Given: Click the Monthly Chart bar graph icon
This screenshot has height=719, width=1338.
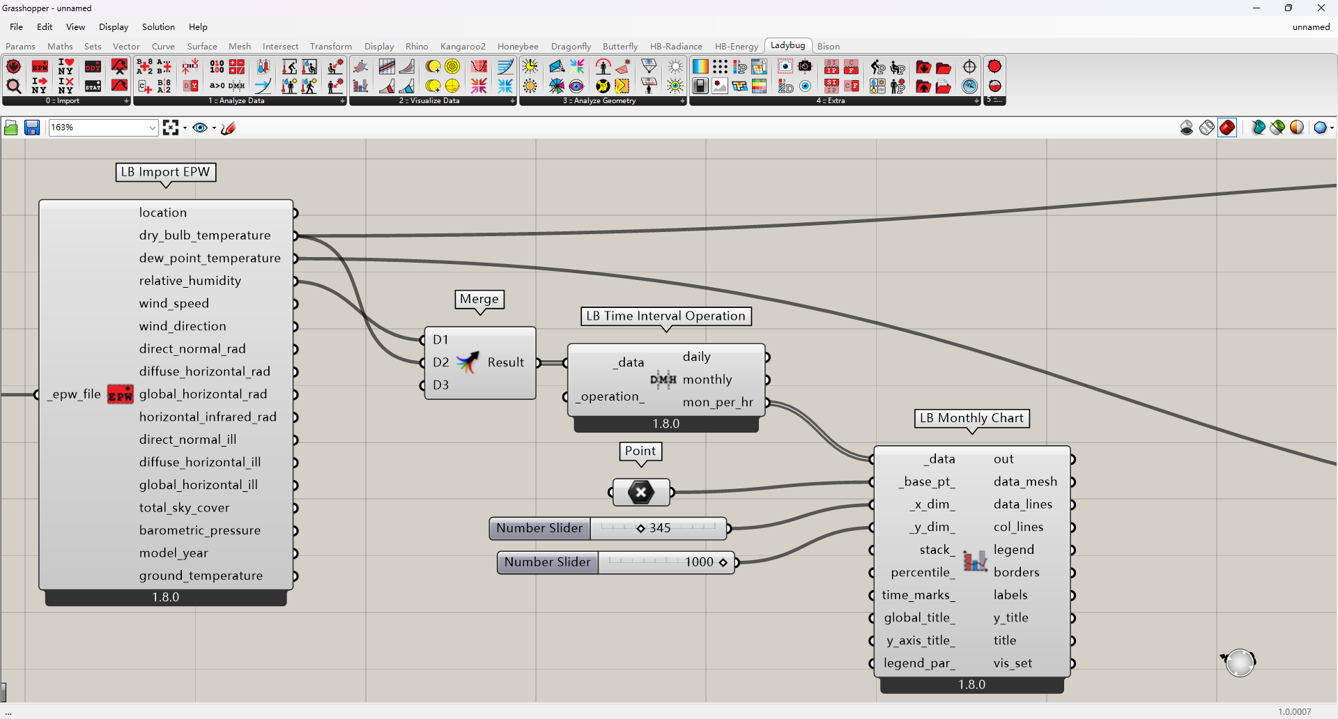Looking at the screenshot, I should pyautogui.click(x=975, y=561).
